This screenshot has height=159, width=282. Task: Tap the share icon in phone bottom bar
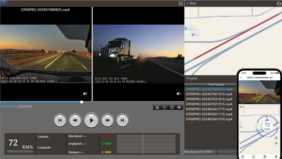(x=243, y=157)
